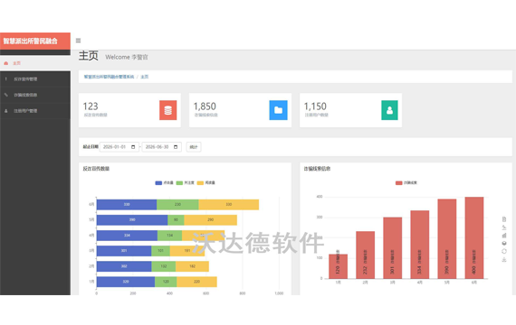516x325 pixels.
Task: Click 主页 breadcrumb link
Action: coord(145,77)
